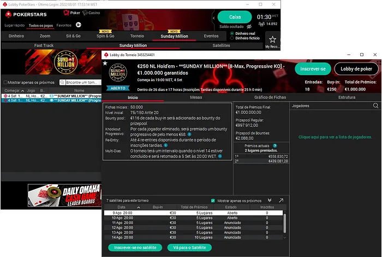382x257 pixels.
Task: Click the players online count icon
Action: 261,24
